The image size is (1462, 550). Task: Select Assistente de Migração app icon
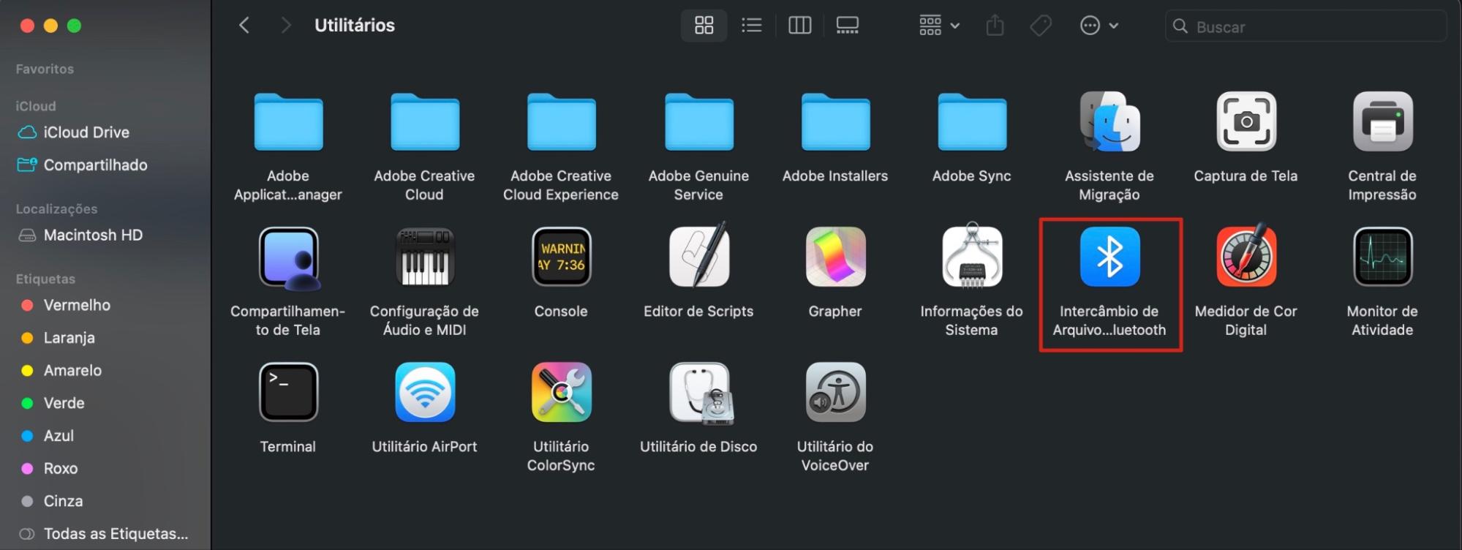click(x=1109, y=121)
